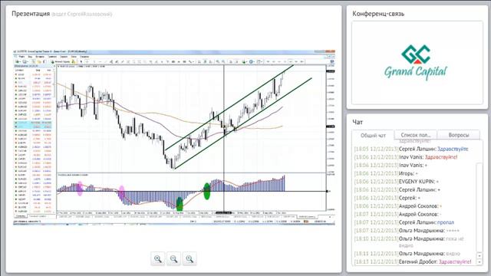The image size is (491, 276).
Task: Click the new chart toolbar icon
Action: click(x=18, y=61)
